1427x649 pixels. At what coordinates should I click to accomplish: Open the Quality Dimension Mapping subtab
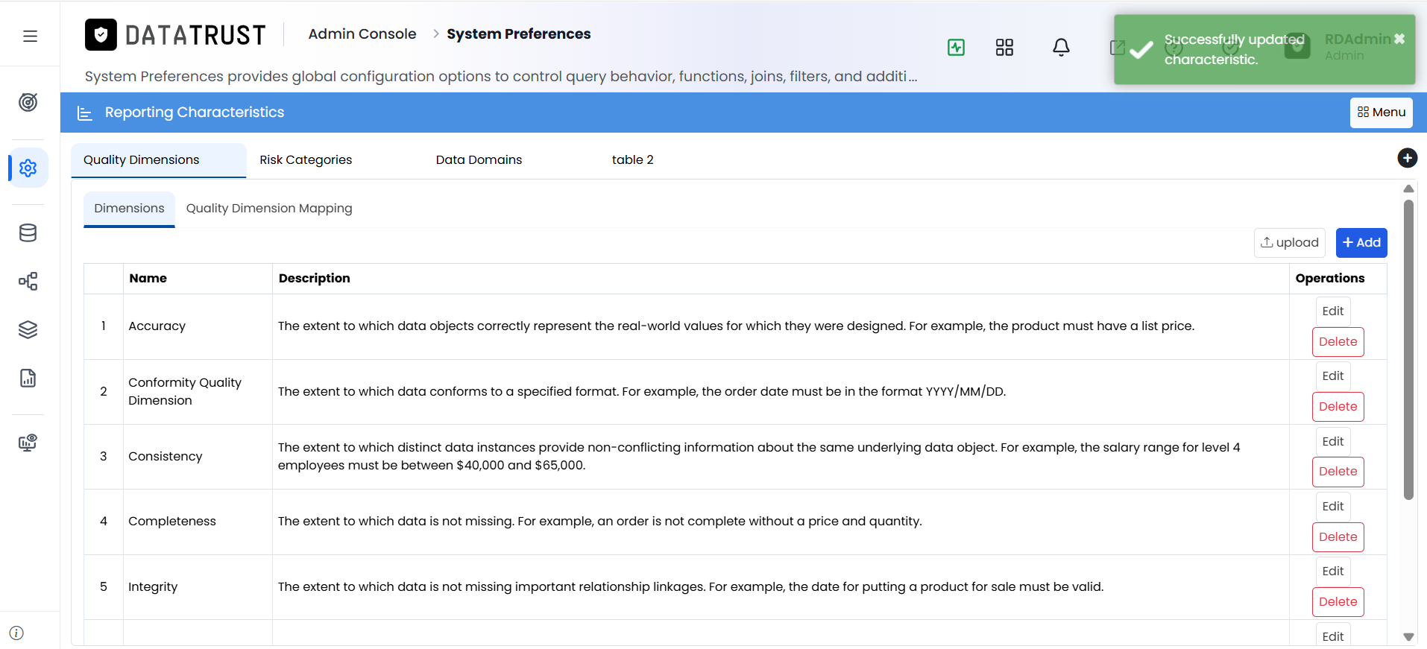tap(269, 209)
